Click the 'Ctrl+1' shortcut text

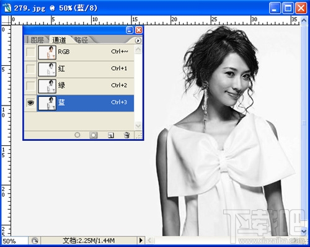[x=119, y=68]
